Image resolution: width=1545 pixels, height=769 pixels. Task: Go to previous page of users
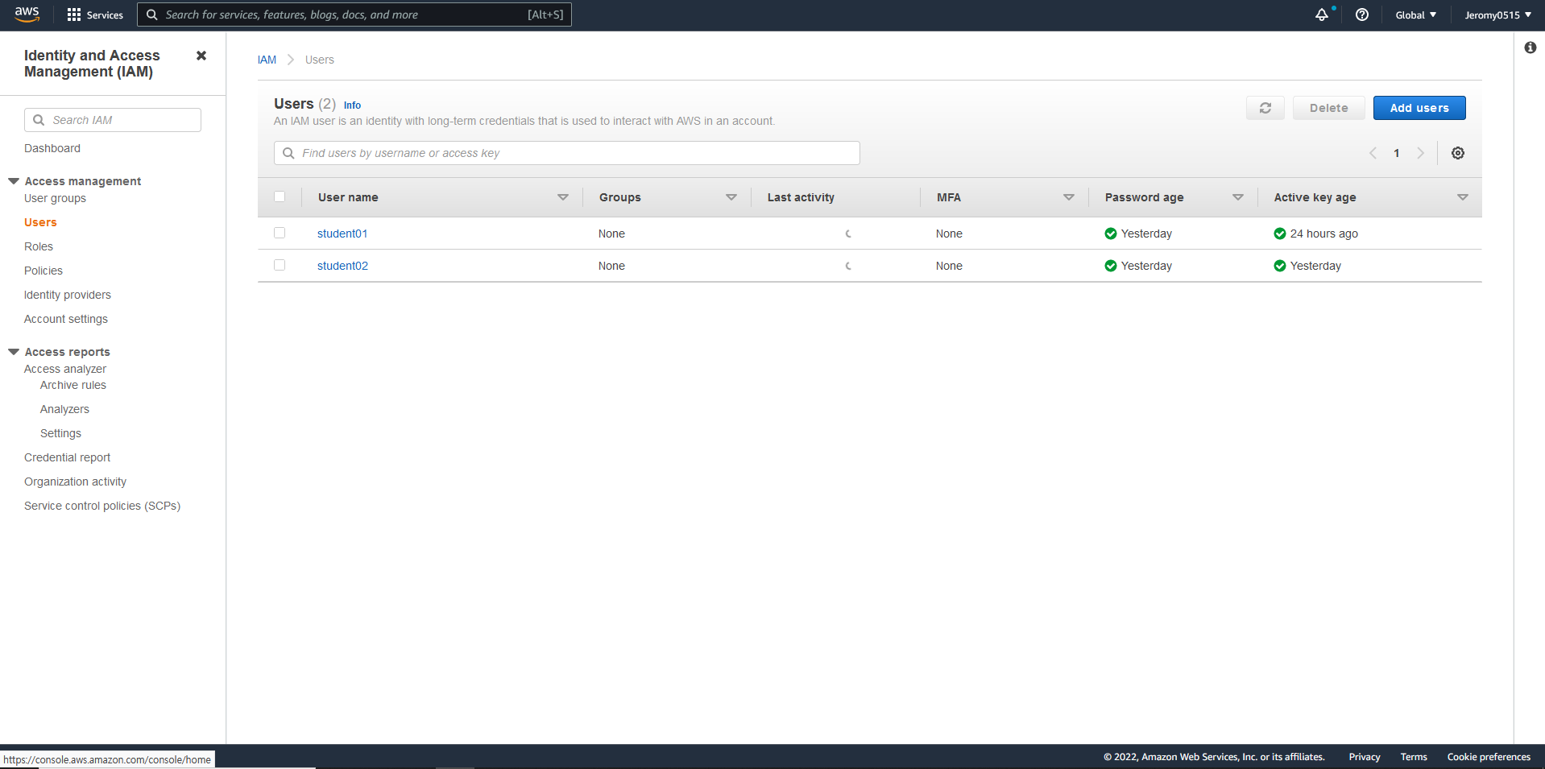click(1373, 153)
